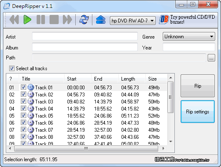Viewport: 221px width, 167px height.
Task: Click the Track 06 disc icon
Action: click(x=31, y=123)
